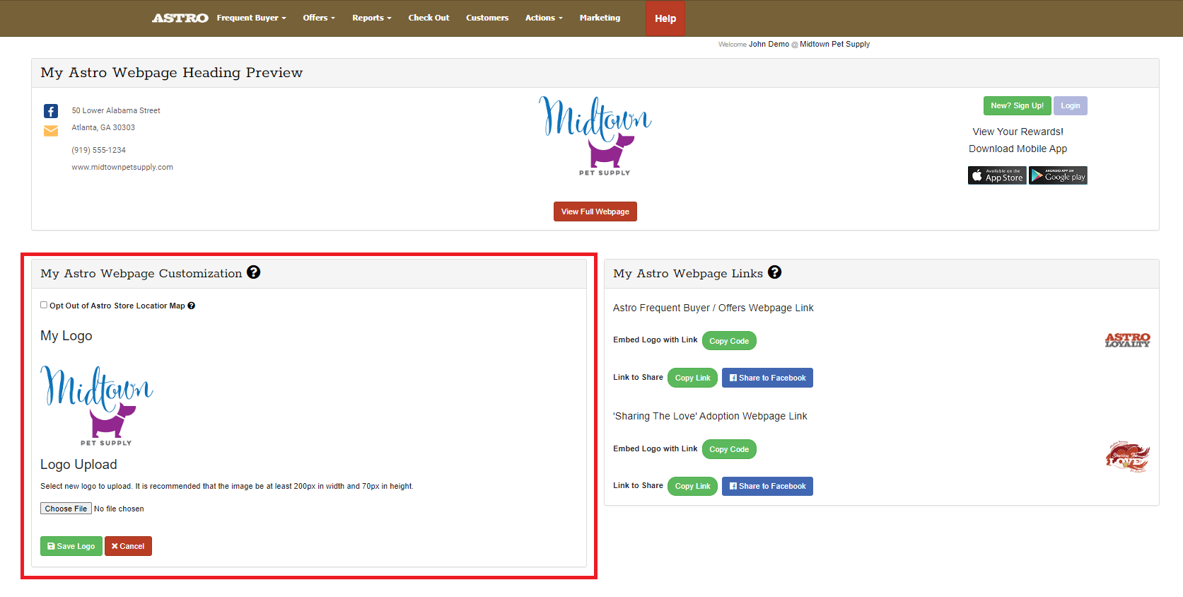Click the Astro Loyalty logo image
Image resolution: width=1183 pixels, height=597 pixels.
pyautogui.click(x=1127, y=340)
